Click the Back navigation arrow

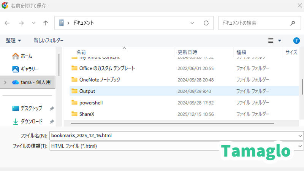click(x=7, y=23)
